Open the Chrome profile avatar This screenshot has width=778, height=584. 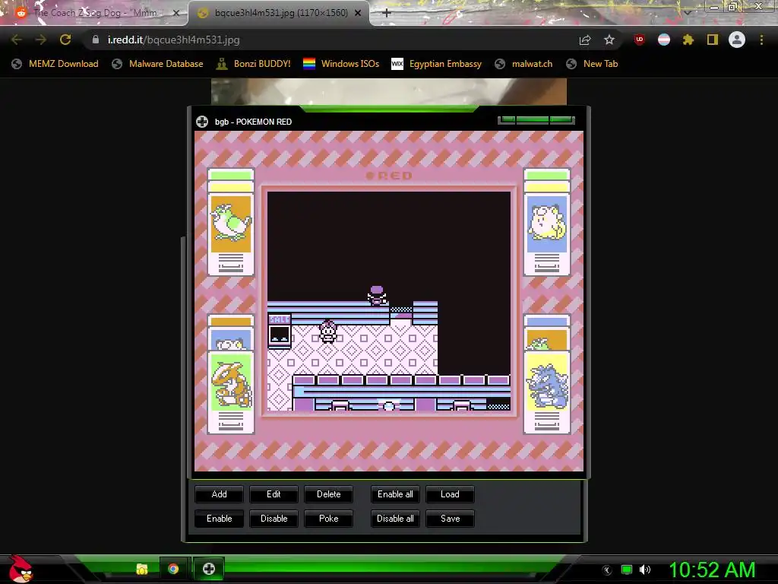pyautogui.click(x=737, y=40)
